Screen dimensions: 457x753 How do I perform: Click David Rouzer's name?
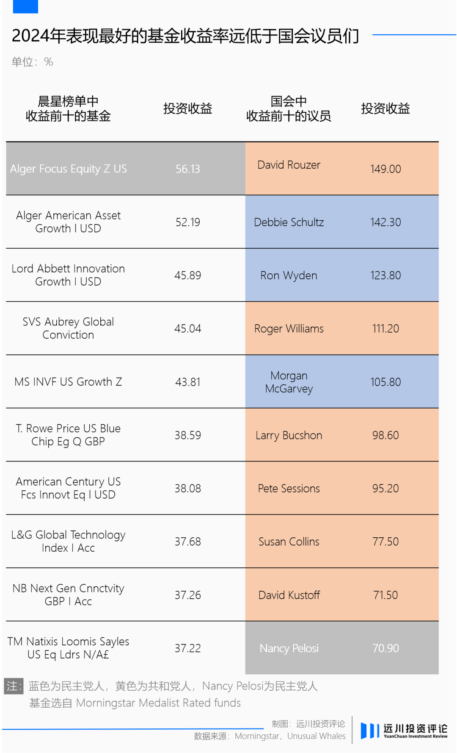289,165
